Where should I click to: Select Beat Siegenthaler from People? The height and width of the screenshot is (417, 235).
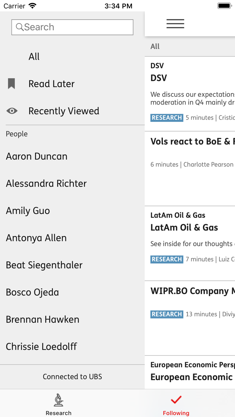pyautogui.click(x=44, y=265)
